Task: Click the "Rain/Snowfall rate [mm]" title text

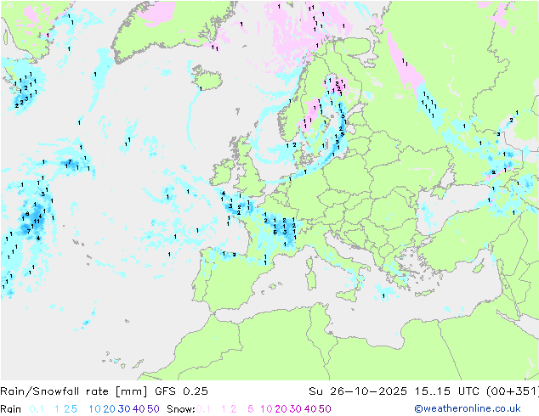Action: pyautogui.click(x=74, y=391)
